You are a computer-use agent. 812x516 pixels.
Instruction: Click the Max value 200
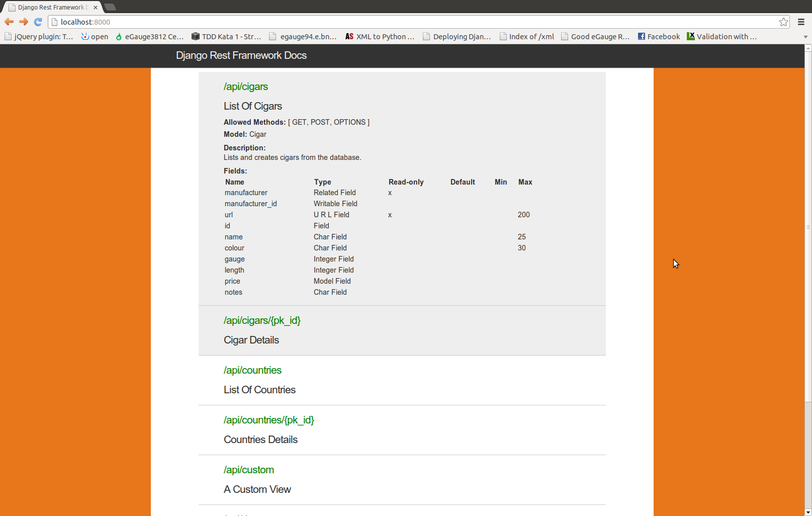524,215
